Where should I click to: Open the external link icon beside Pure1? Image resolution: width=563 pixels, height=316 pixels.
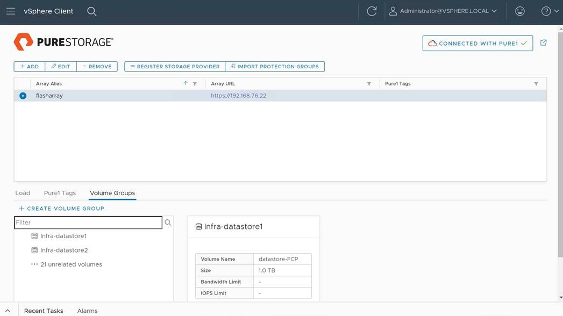[543, 42]
